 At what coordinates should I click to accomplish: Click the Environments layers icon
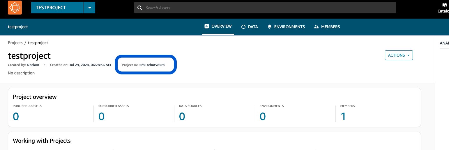click(x=269, y=26)
